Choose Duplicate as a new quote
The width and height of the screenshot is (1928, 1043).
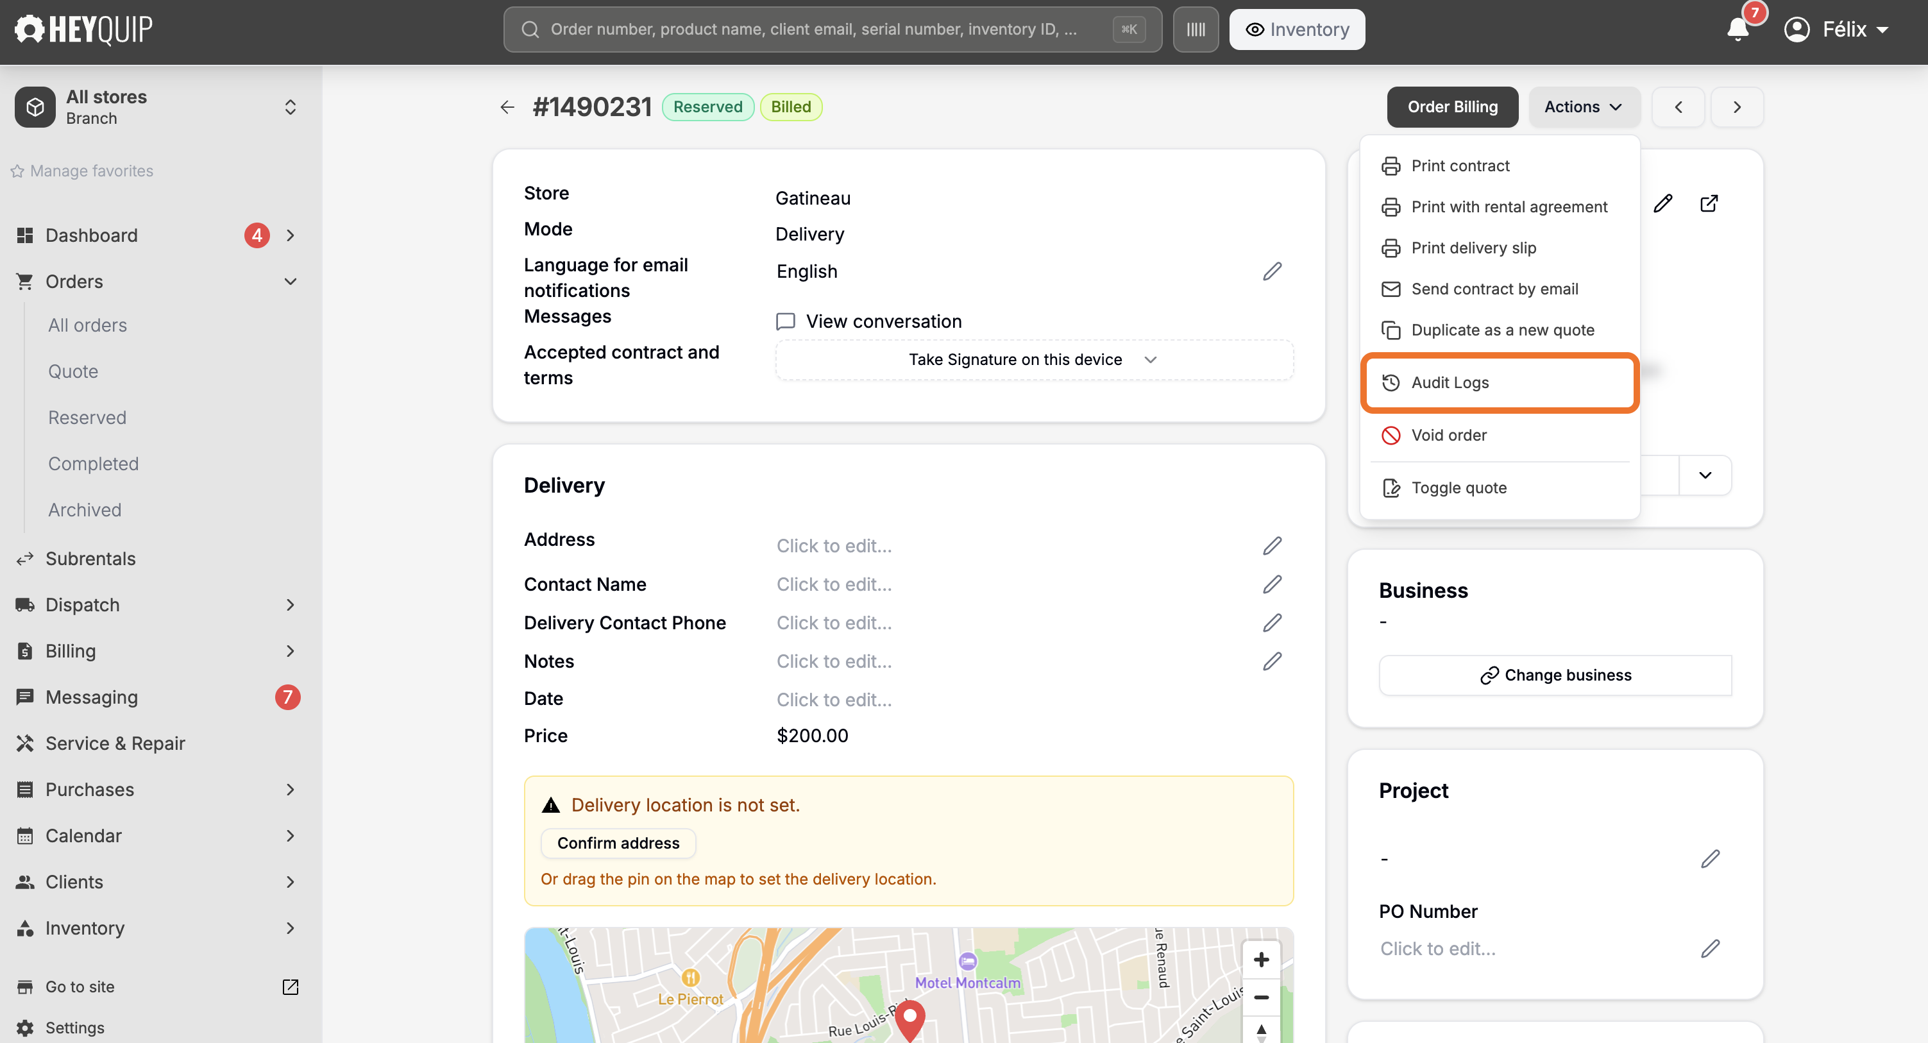tap(1499, 330)
